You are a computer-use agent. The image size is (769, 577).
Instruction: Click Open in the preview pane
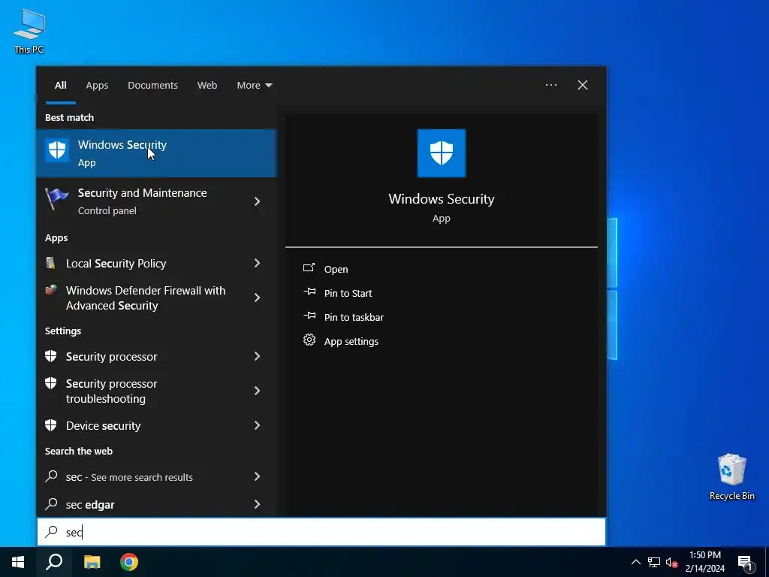pos(336,269)
